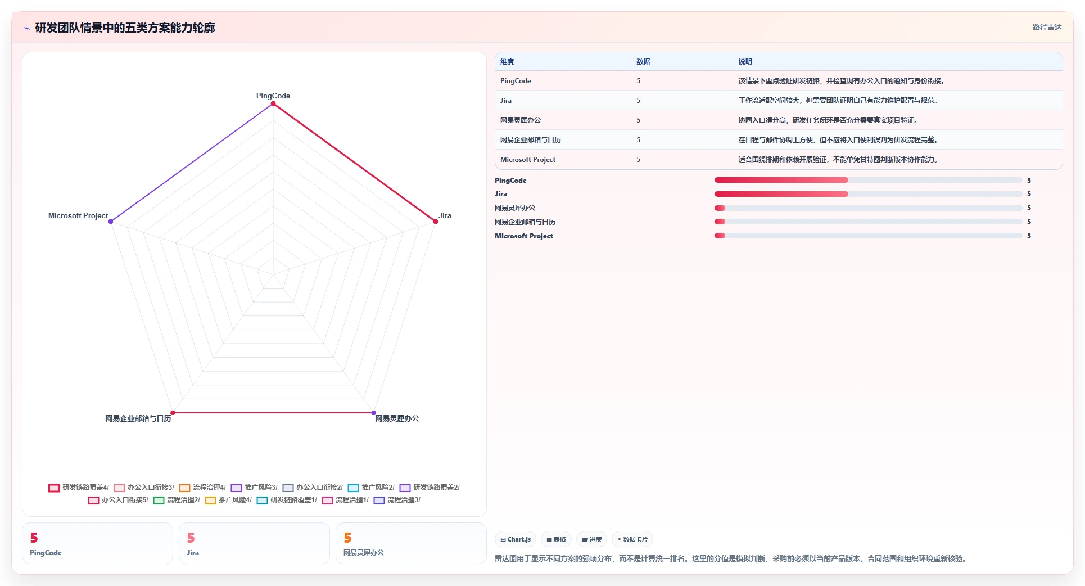Toggle the 研发链路覆盖4/ legend dataset

click(x=79, y=488)
